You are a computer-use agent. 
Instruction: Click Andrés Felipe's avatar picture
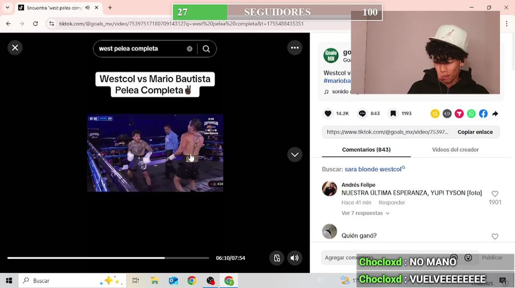(x=329, y=189)
